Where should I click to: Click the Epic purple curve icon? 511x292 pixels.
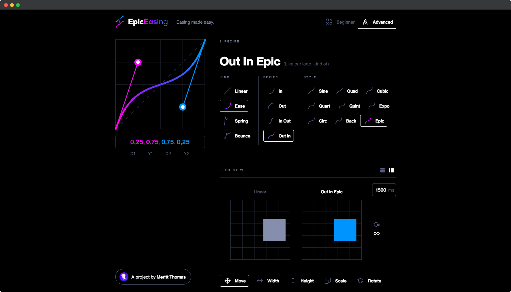pos(368,121)
